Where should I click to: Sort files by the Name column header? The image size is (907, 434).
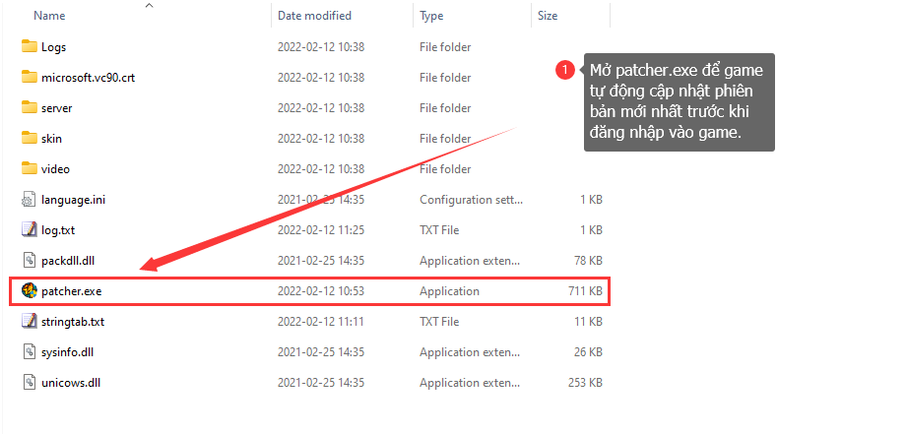49,16
